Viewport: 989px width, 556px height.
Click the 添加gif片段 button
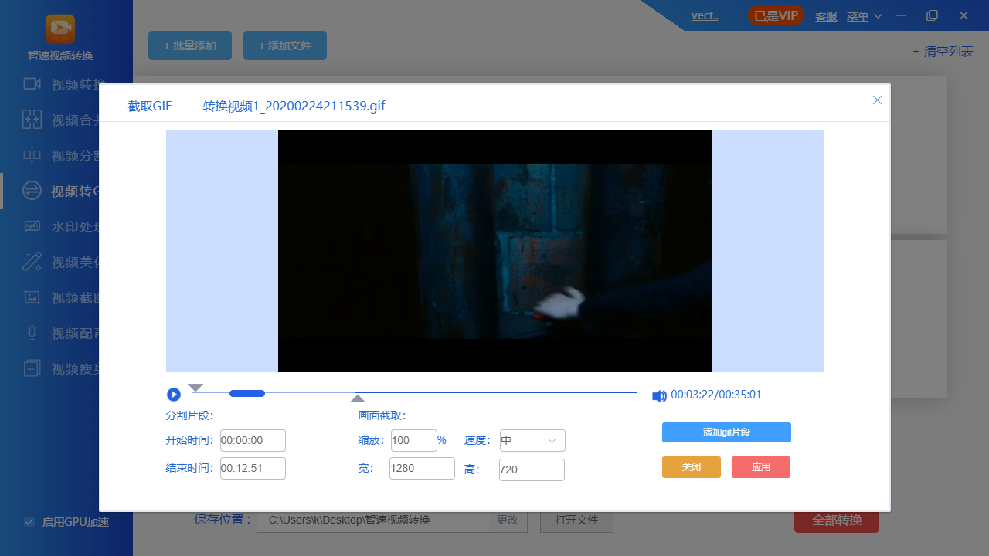click(x=726, y=432)
